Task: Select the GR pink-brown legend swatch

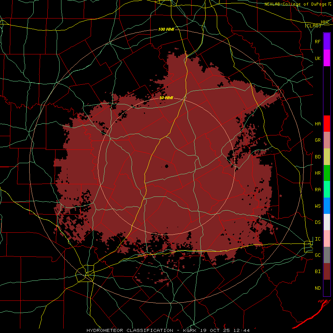Action: pos(327,140)
